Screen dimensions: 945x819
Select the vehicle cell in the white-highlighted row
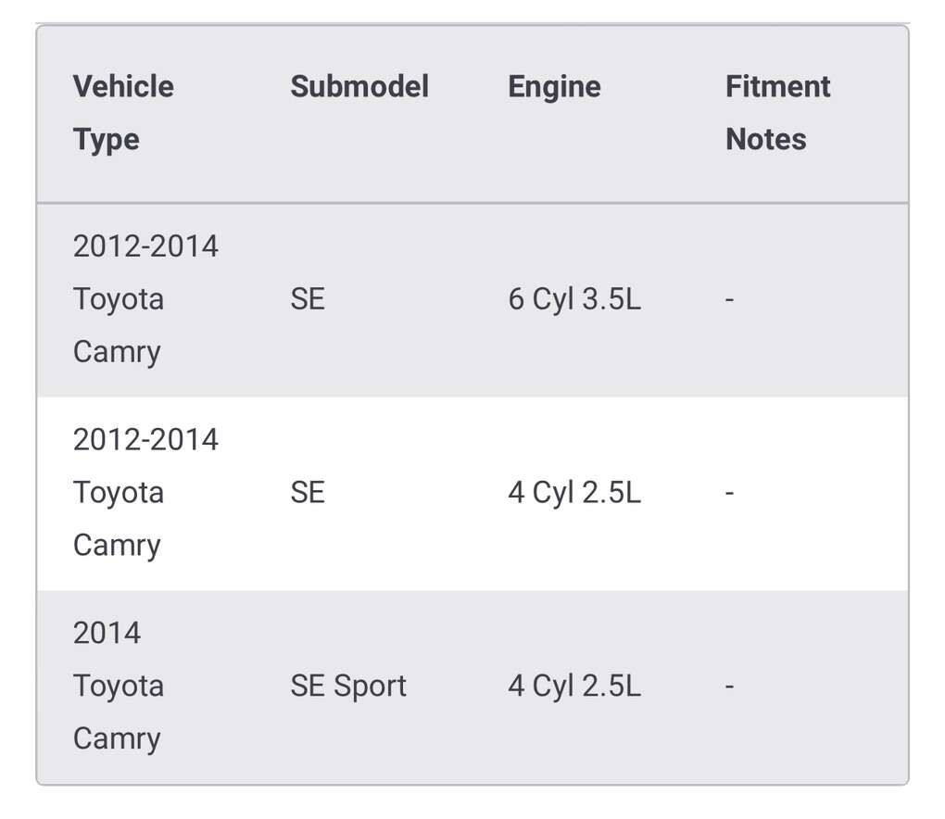[x=145, y=492]
